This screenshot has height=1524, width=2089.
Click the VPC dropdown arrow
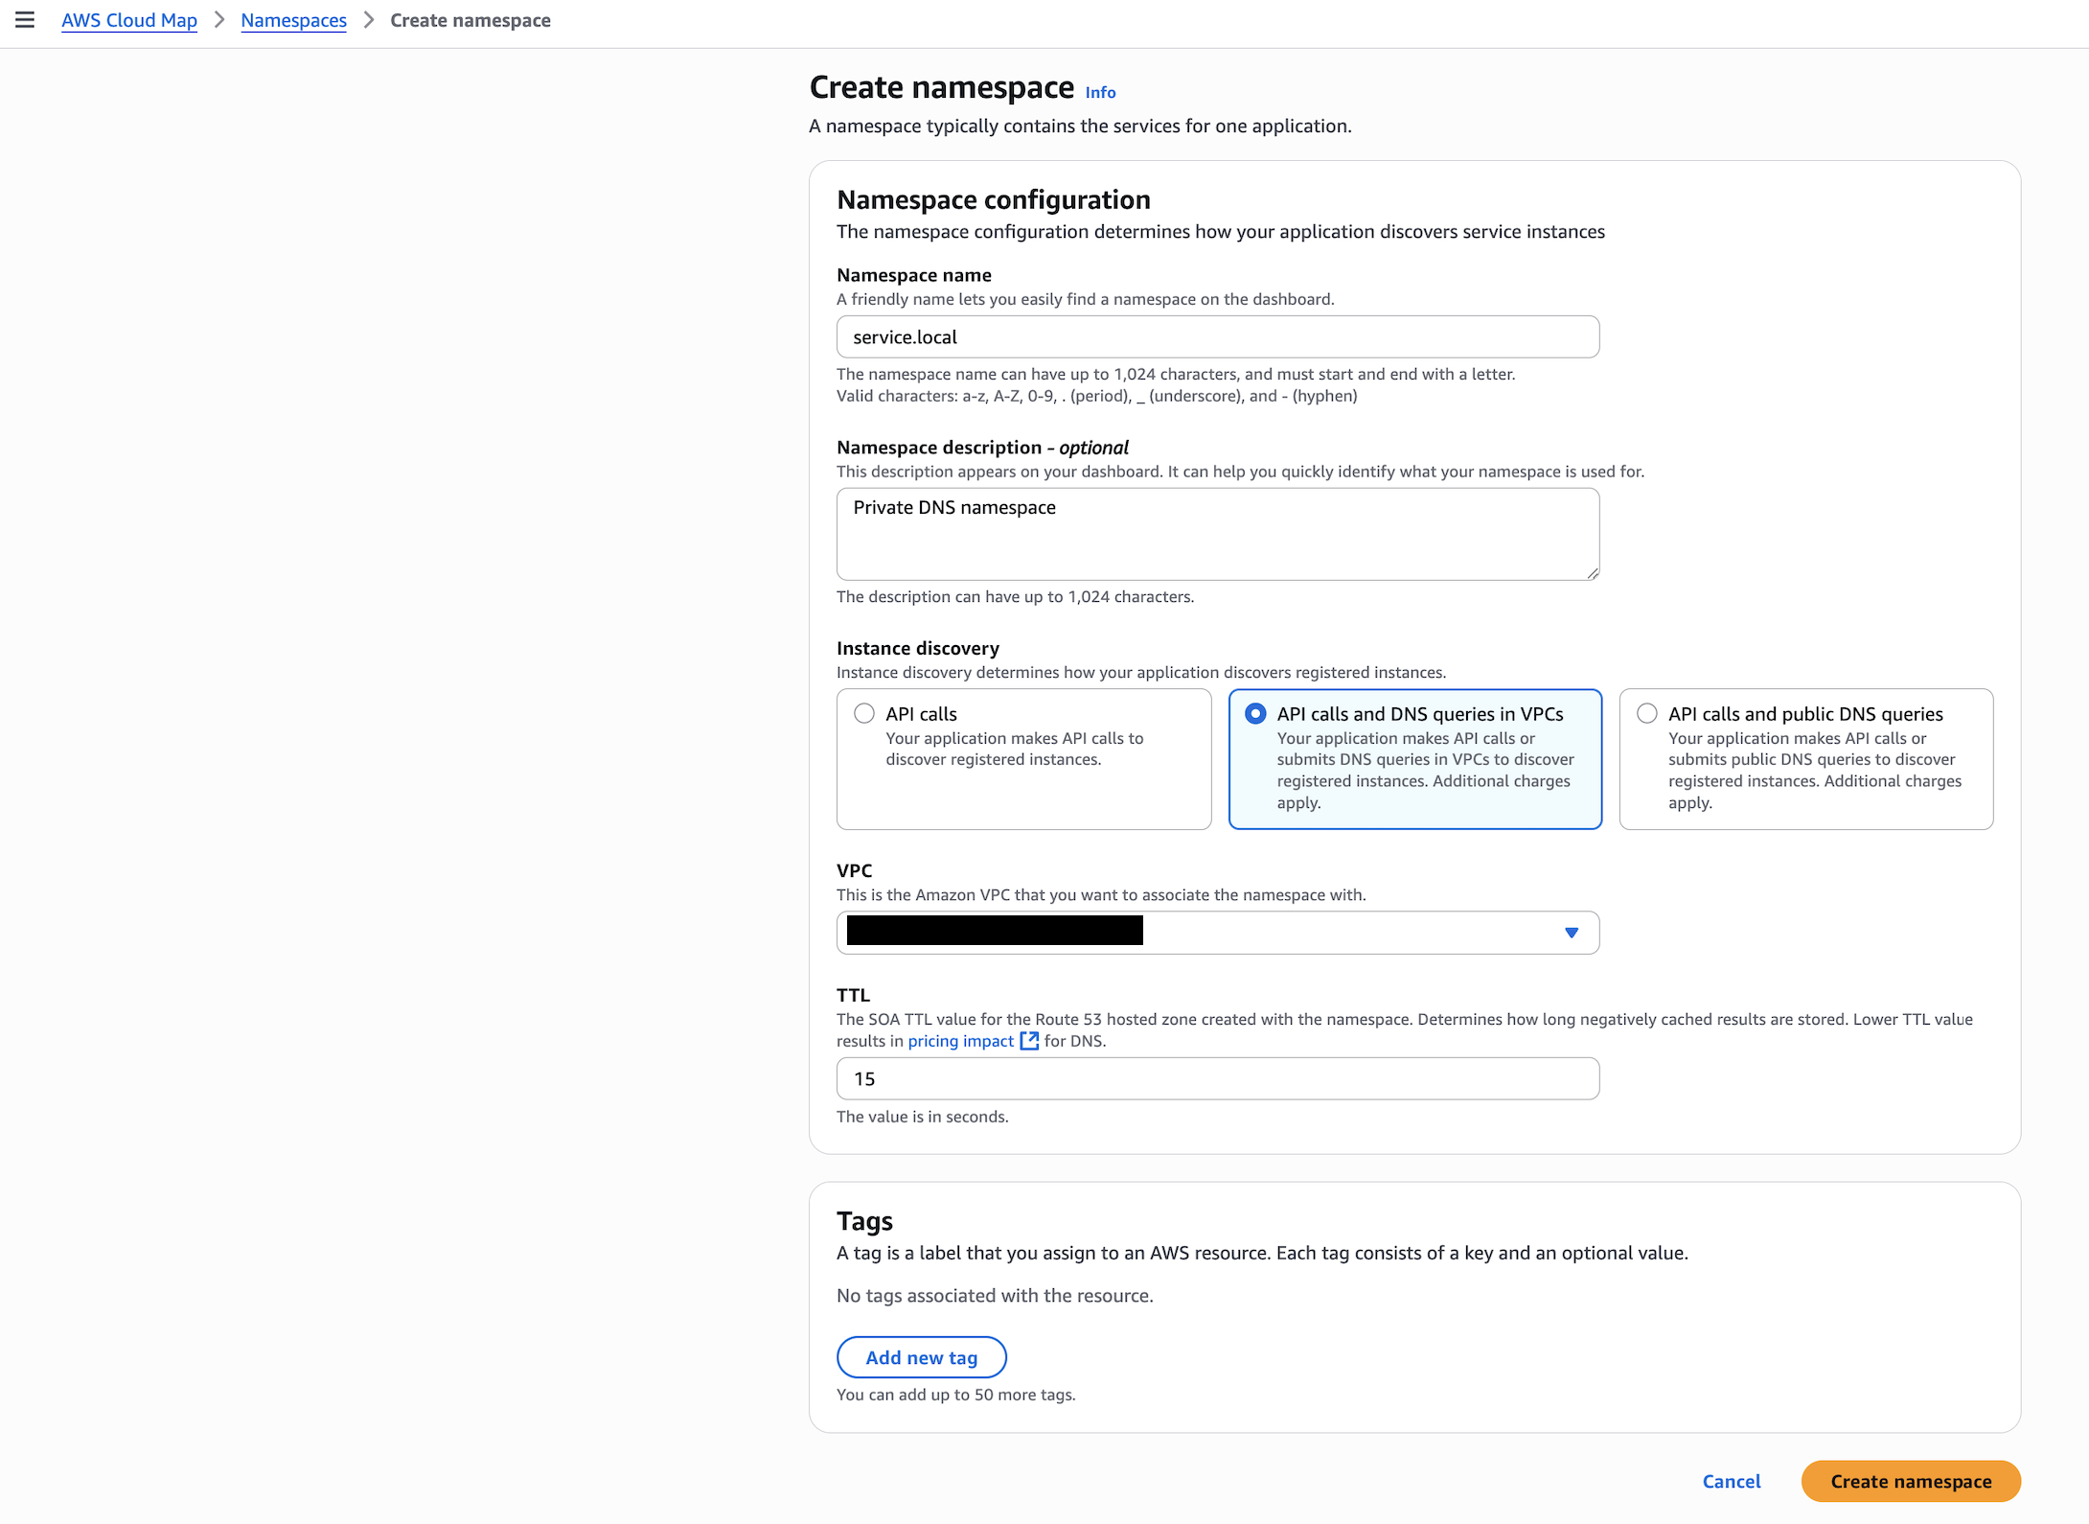pyautogui.click(x=1571, y=933)
